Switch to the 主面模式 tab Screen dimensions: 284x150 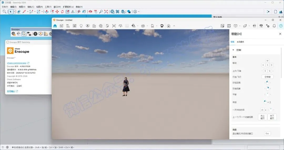pos(240,42)
